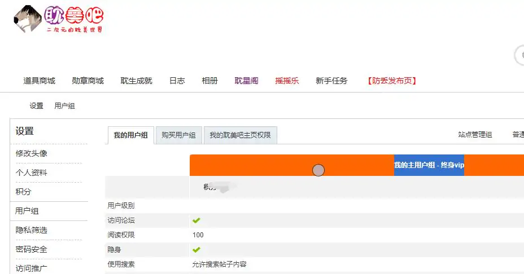Open the 日志 navigation item
The height and width of the screenshot is (274, 524).
(177, 81)
